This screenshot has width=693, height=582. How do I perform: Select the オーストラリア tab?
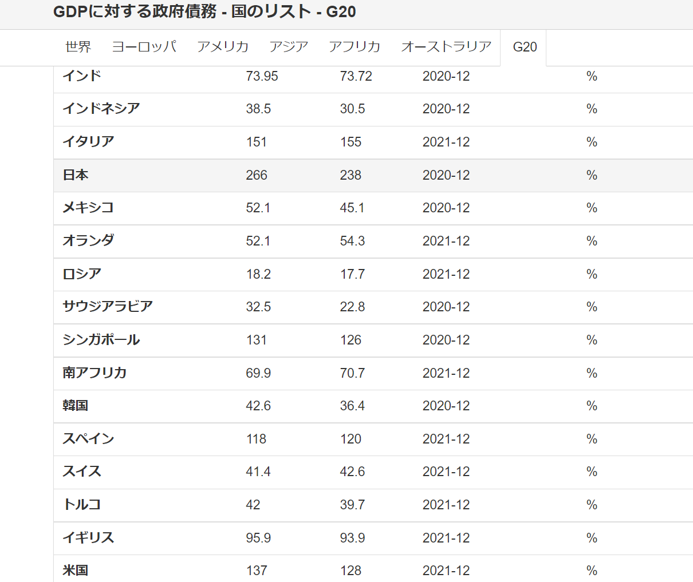446,47
